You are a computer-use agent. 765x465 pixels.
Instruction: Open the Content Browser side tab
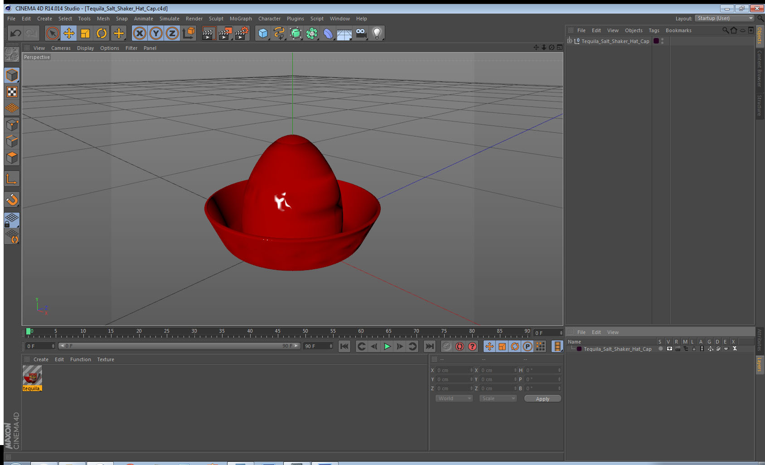759,68
